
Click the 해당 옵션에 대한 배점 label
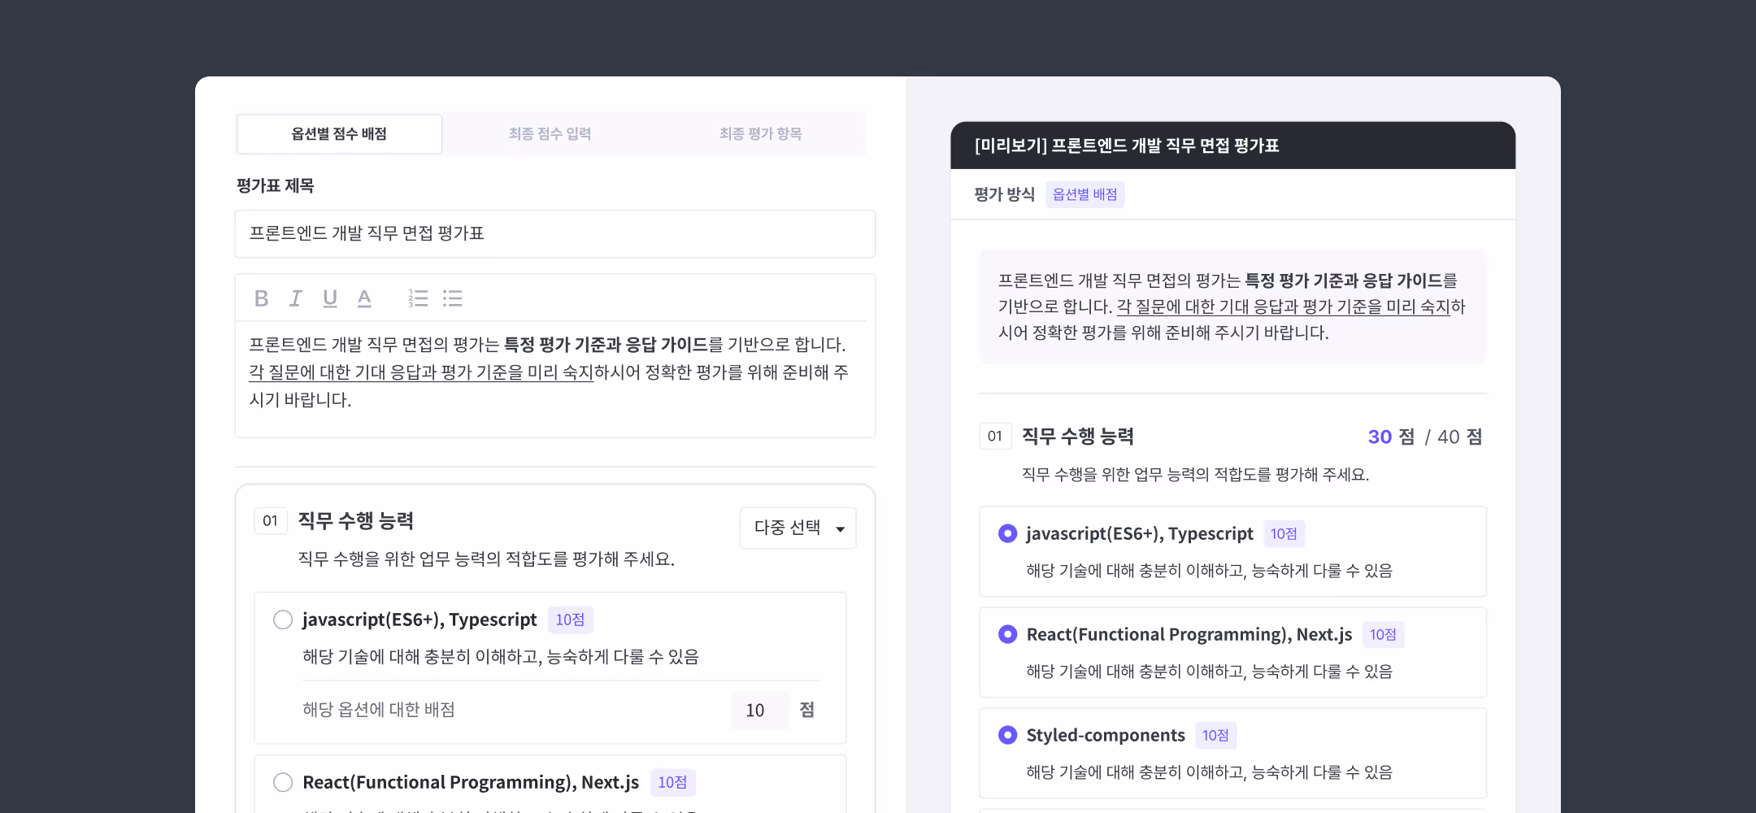click(x=379, y=710)
